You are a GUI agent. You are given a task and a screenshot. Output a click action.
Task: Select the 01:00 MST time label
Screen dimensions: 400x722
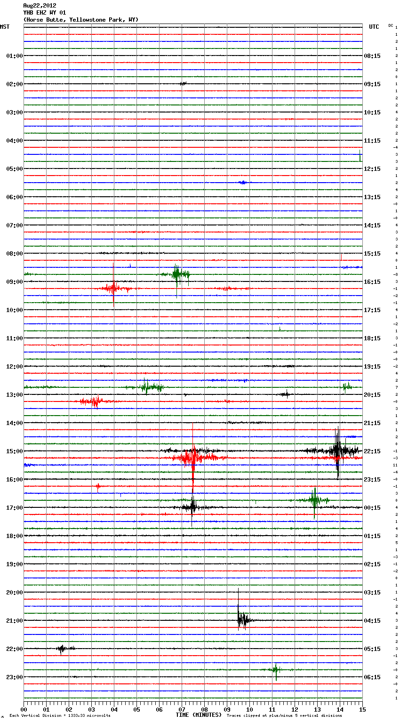15,56
